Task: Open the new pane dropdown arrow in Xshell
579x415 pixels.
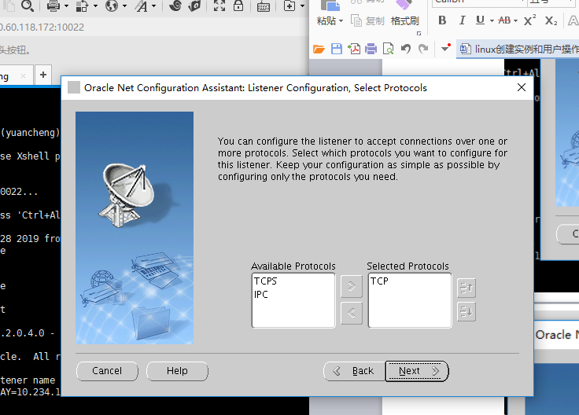Action: coord(302,6)
